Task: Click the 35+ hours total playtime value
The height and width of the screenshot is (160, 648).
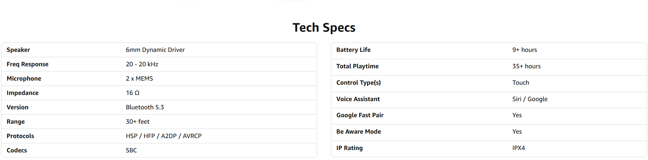Action: (526, 66)
